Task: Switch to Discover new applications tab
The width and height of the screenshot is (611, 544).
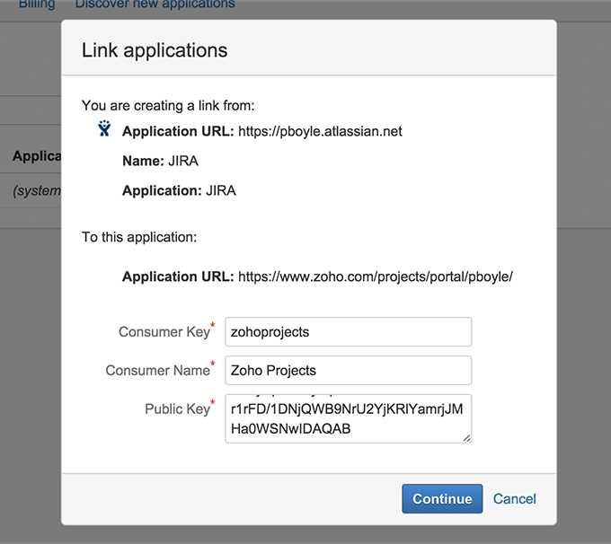Action: pos(155,4)
